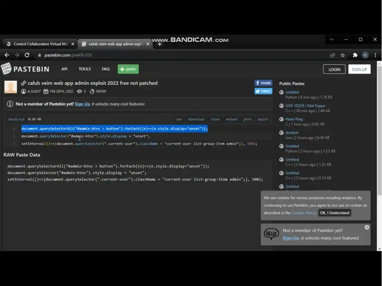Click the HELLO speech bubble icon

271,234
